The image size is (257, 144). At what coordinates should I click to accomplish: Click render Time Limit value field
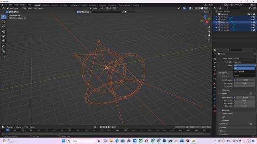pos(244,106)
